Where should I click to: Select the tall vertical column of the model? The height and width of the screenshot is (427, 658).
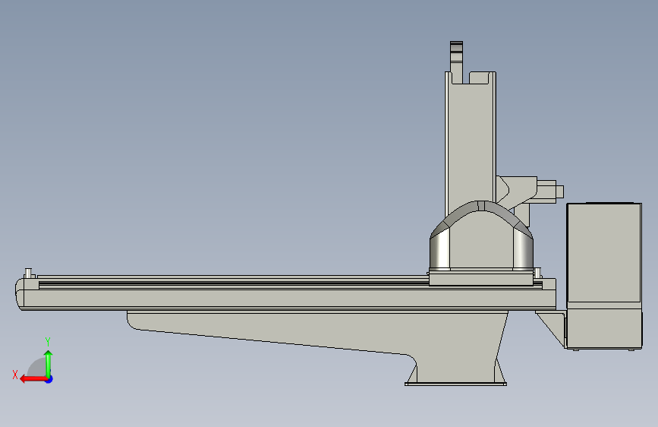[470, 143]
